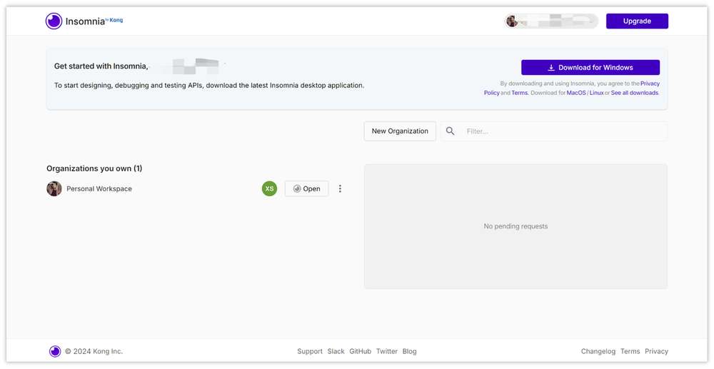This screenshot has height=369, width=714.
Task: Click Download for Windows button
Action: (590, 67)
